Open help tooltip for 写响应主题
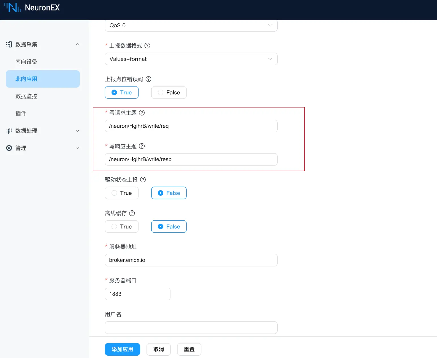This screenshot has width=437, height=358. (142, 146)
